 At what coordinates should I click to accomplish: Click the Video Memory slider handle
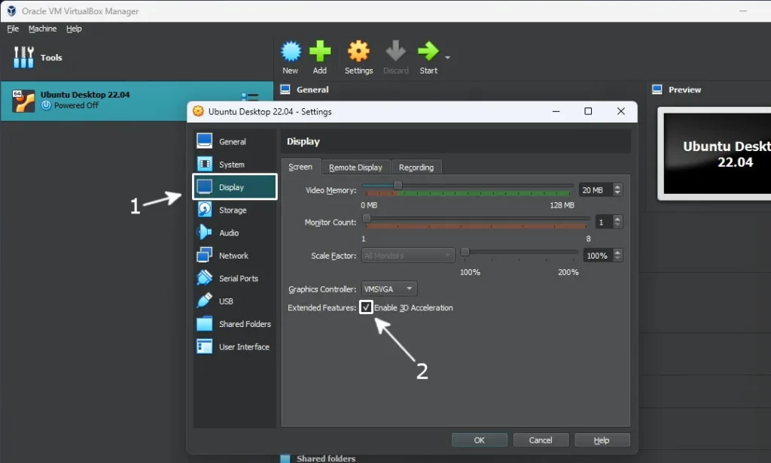point(398,186)
